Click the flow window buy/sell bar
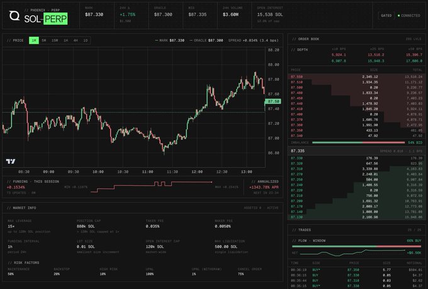Screen dimensions: 428x289 pos(356,246)
